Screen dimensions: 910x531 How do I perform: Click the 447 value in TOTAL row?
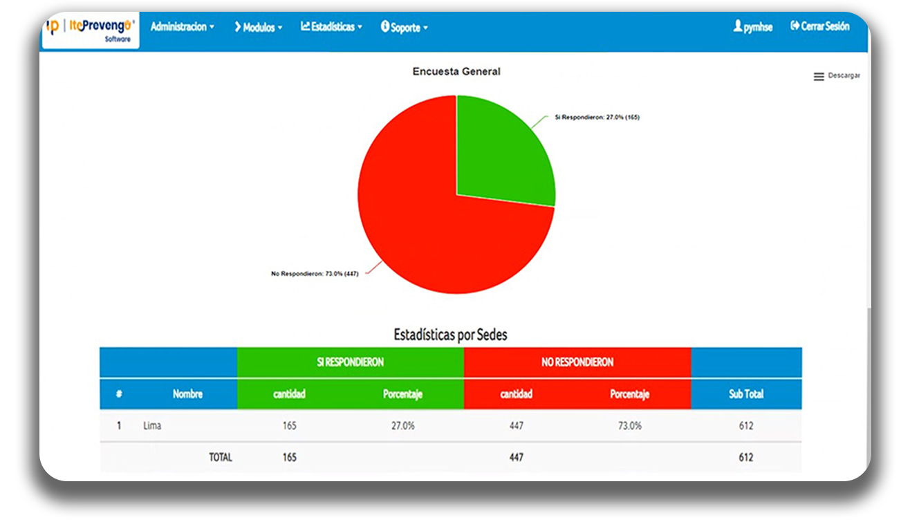pyautogui.click(x=517, y=458)
